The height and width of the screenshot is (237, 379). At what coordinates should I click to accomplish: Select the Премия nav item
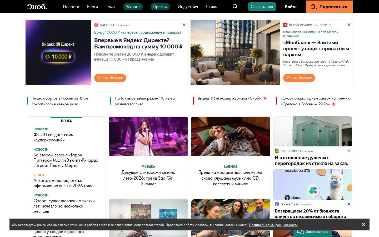160,7
